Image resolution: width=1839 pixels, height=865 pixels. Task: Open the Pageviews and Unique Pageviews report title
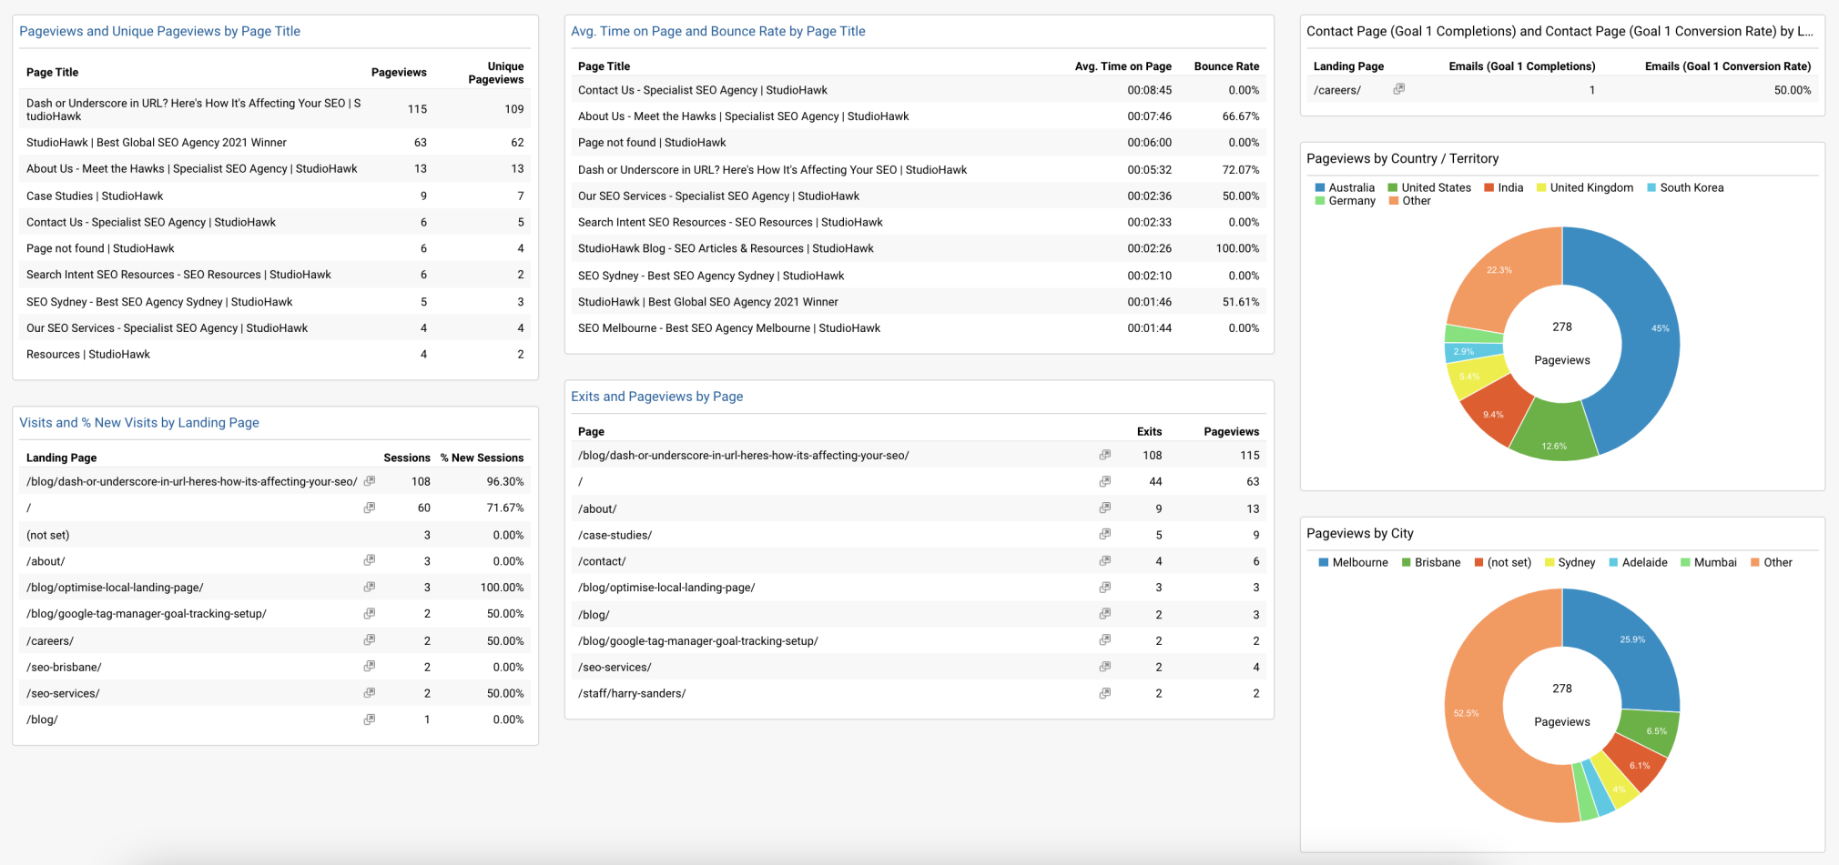coord(158,31)
